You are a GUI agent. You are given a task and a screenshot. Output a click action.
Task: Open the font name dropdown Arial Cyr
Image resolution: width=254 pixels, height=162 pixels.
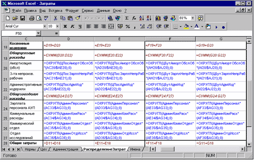tap(45, 26)
